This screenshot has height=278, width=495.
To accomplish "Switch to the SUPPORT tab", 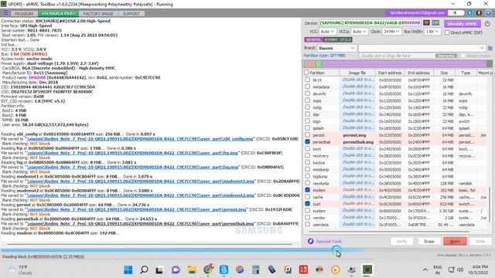I will tap(131, 14).
